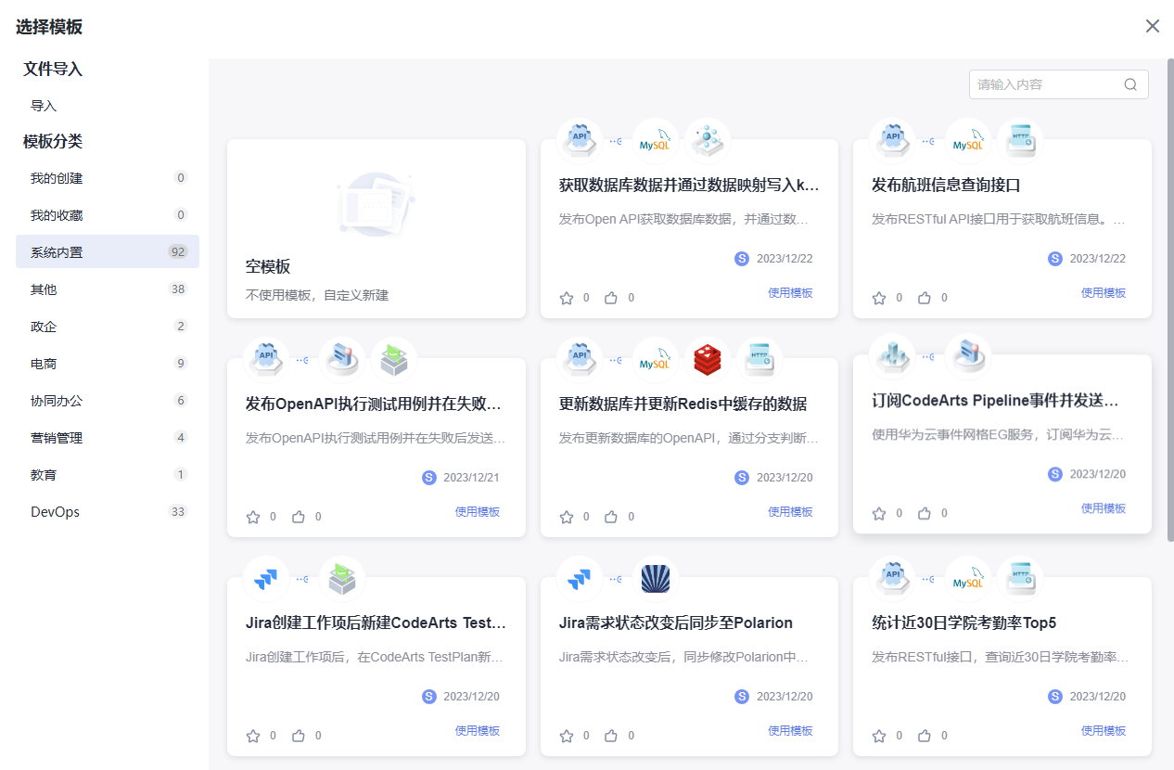Viewport: 1174px width, 770px height.
Task: Star the 发布航班信息查询接口 template
Action: click(879, 298)
